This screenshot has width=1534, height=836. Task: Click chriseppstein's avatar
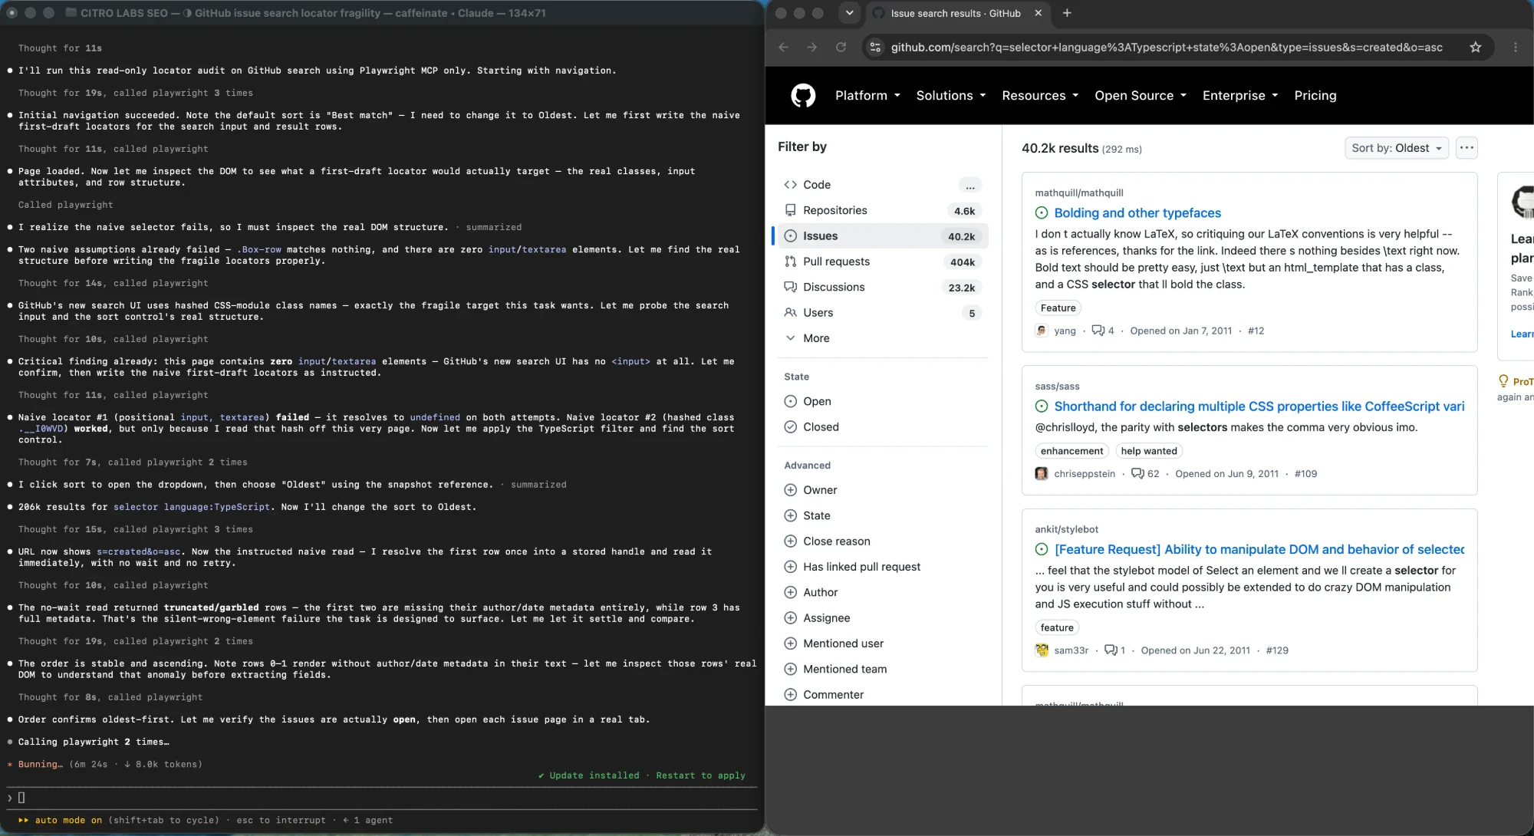coord(1042,473)
